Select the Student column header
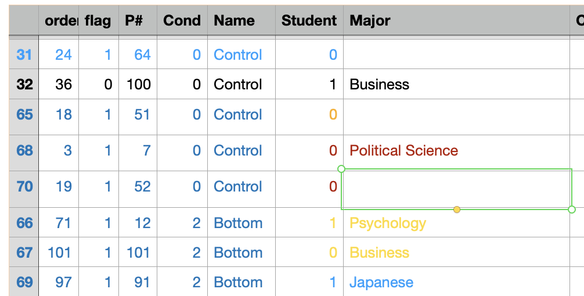The width and height of the screenshot is (584, 296). point(309,20)
